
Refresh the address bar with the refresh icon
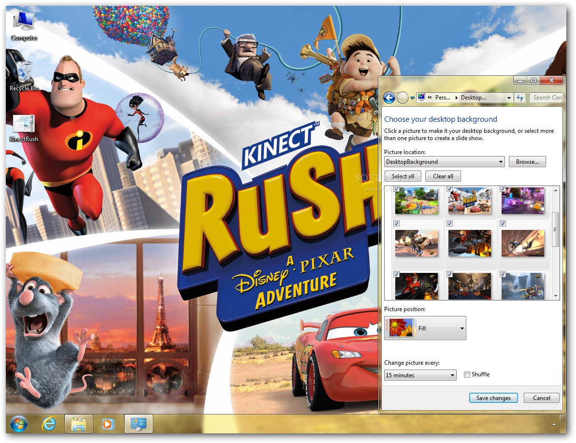[520, 98]
